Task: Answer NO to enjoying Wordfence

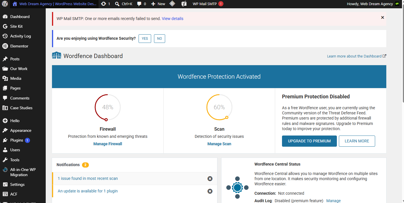Action: [x=159, y=38]
